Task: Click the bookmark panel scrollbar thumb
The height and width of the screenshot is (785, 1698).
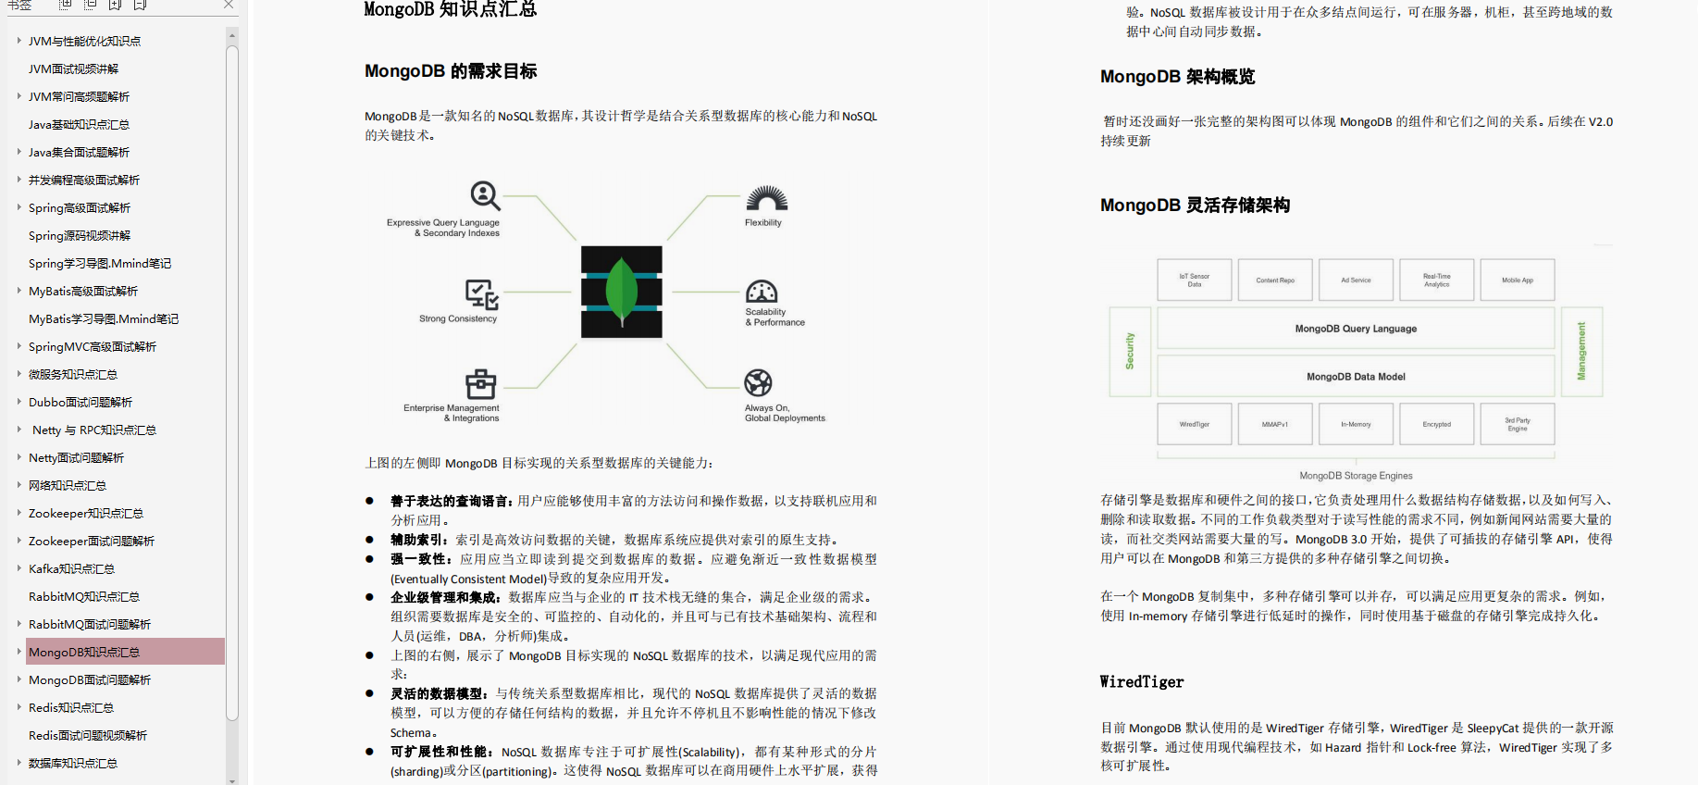Action: [x=232, y=381]
